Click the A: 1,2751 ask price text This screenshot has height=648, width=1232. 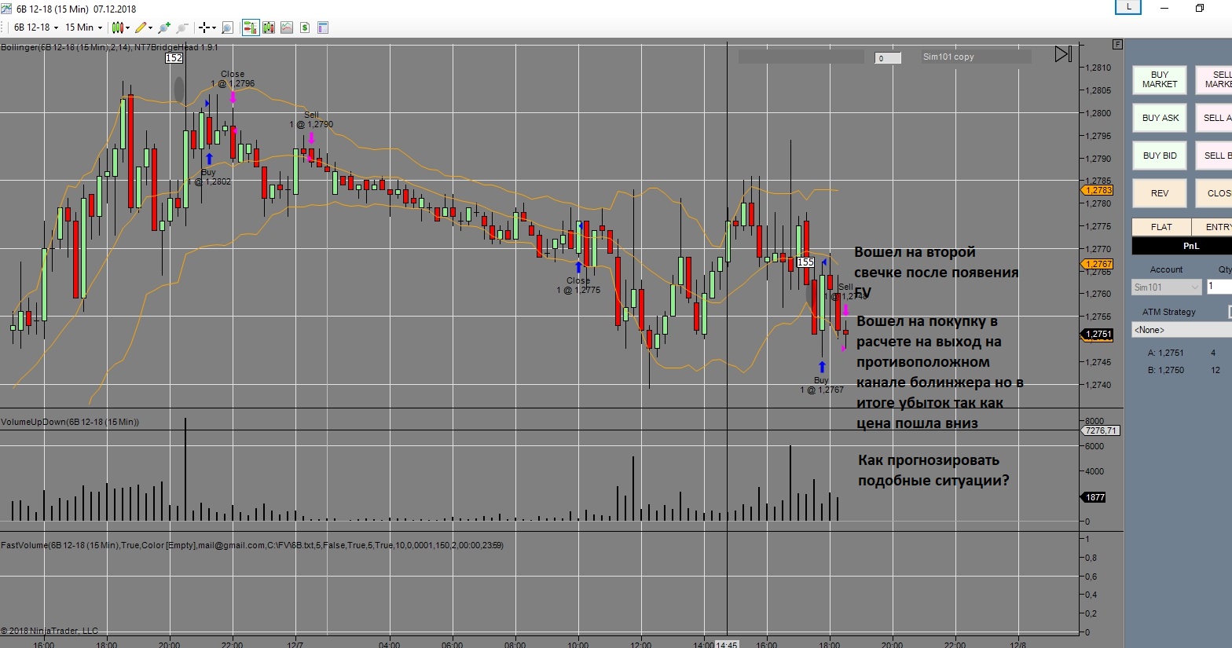point(1165,353)
